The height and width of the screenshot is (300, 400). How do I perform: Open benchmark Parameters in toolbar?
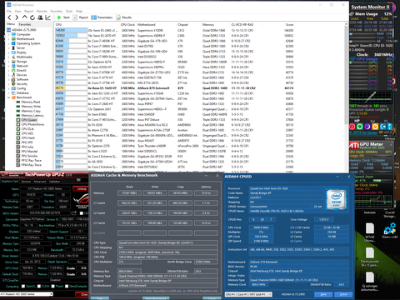102,17
